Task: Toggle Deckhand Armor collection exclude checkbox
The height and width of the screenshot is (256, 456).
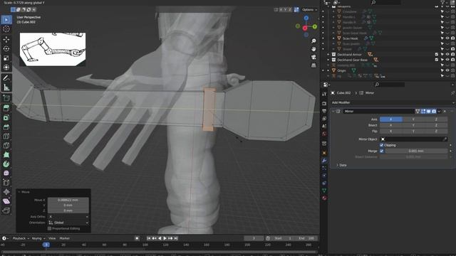Action: coord(437,55)
